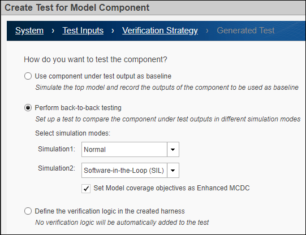306x235 pixels.
Task: Select the Verification Strategy breadcrumb
Action: [160, 31]
